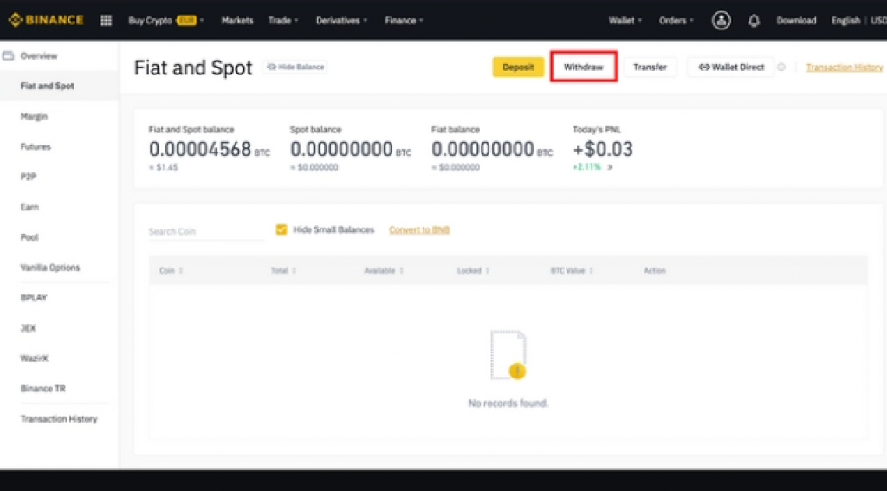887x491 pixels.
Task: Expand the Wallet dropdown menu
Action: (x=625, y=21)
